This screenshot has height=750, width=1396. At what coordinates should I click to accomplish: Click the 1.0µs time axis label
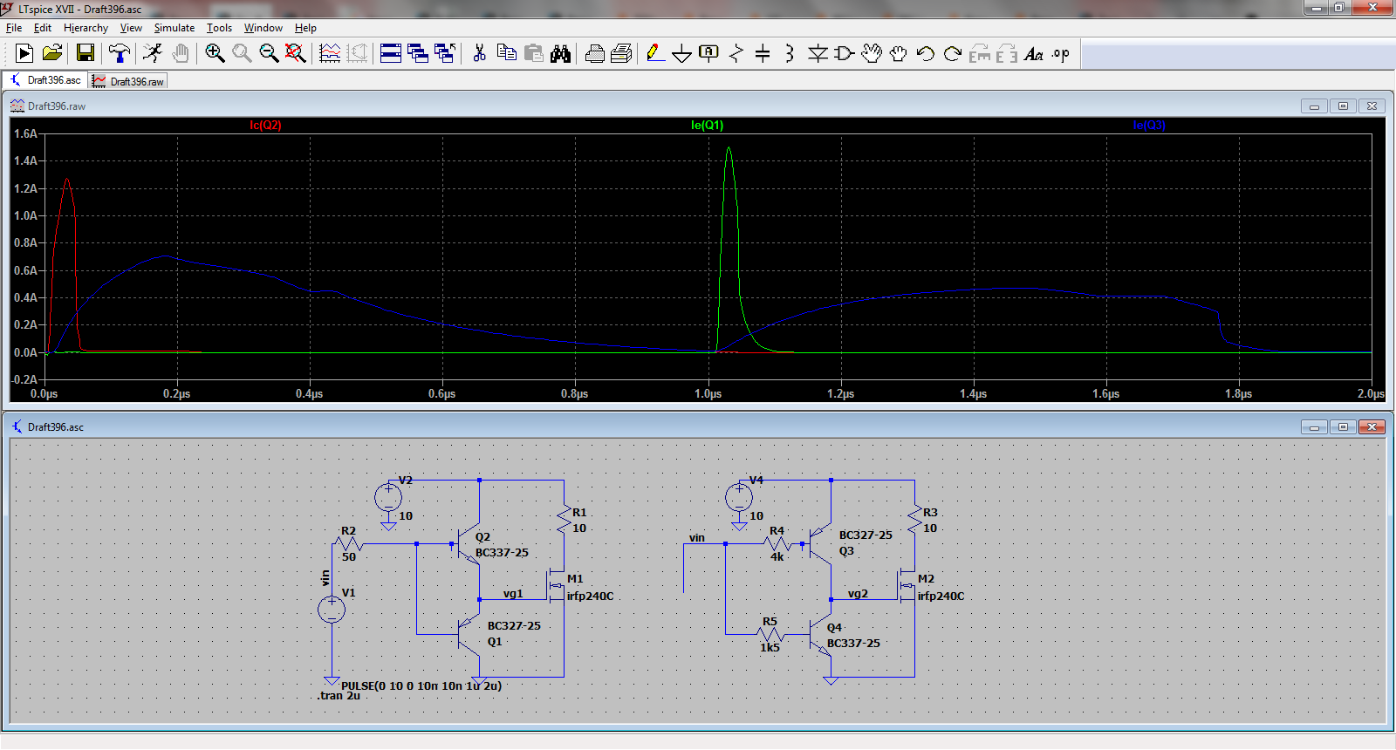pyautogui.click(x=708, y=394)
